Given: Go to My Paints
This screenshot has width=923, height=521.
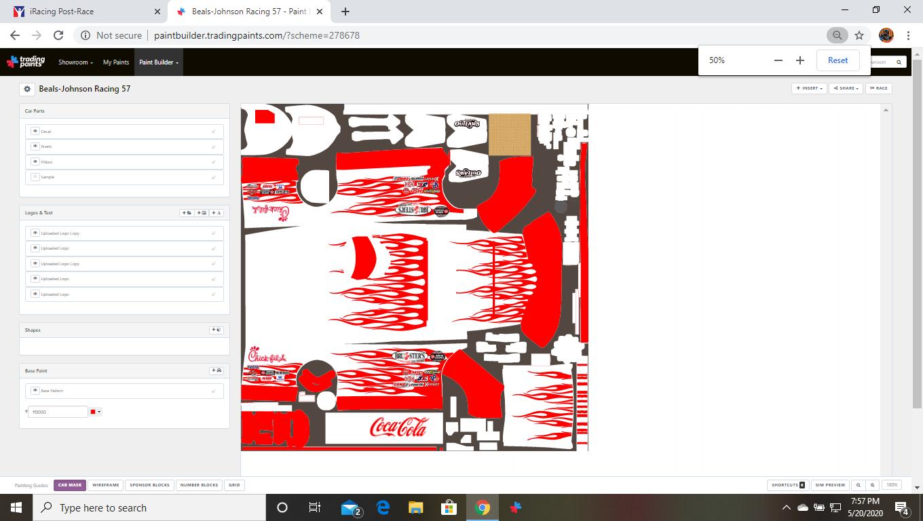Looking at the screenshot, I should tap(116, 62).
